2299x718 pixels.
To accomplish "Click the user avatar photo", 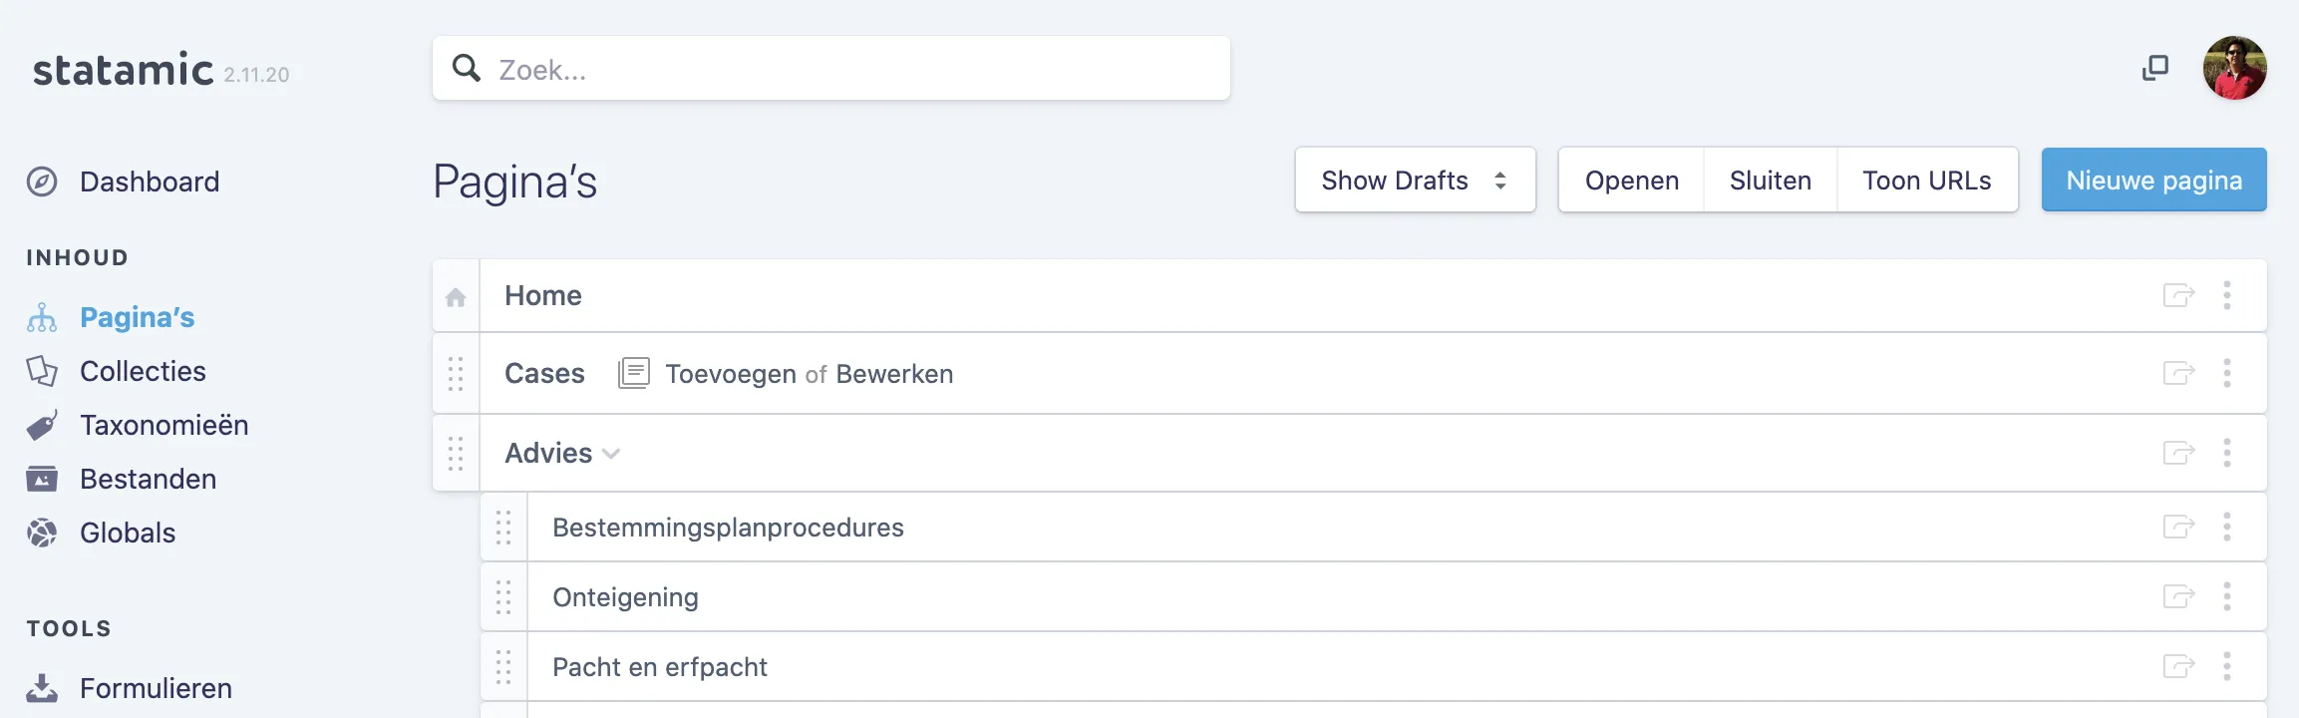I will (x=2235, y=68).
